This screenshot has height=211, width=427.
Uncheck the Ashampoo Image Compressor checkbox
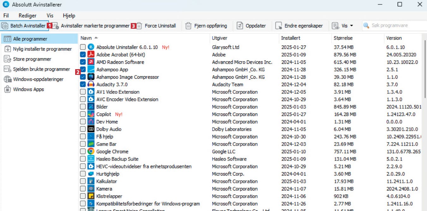coord(83,77)
